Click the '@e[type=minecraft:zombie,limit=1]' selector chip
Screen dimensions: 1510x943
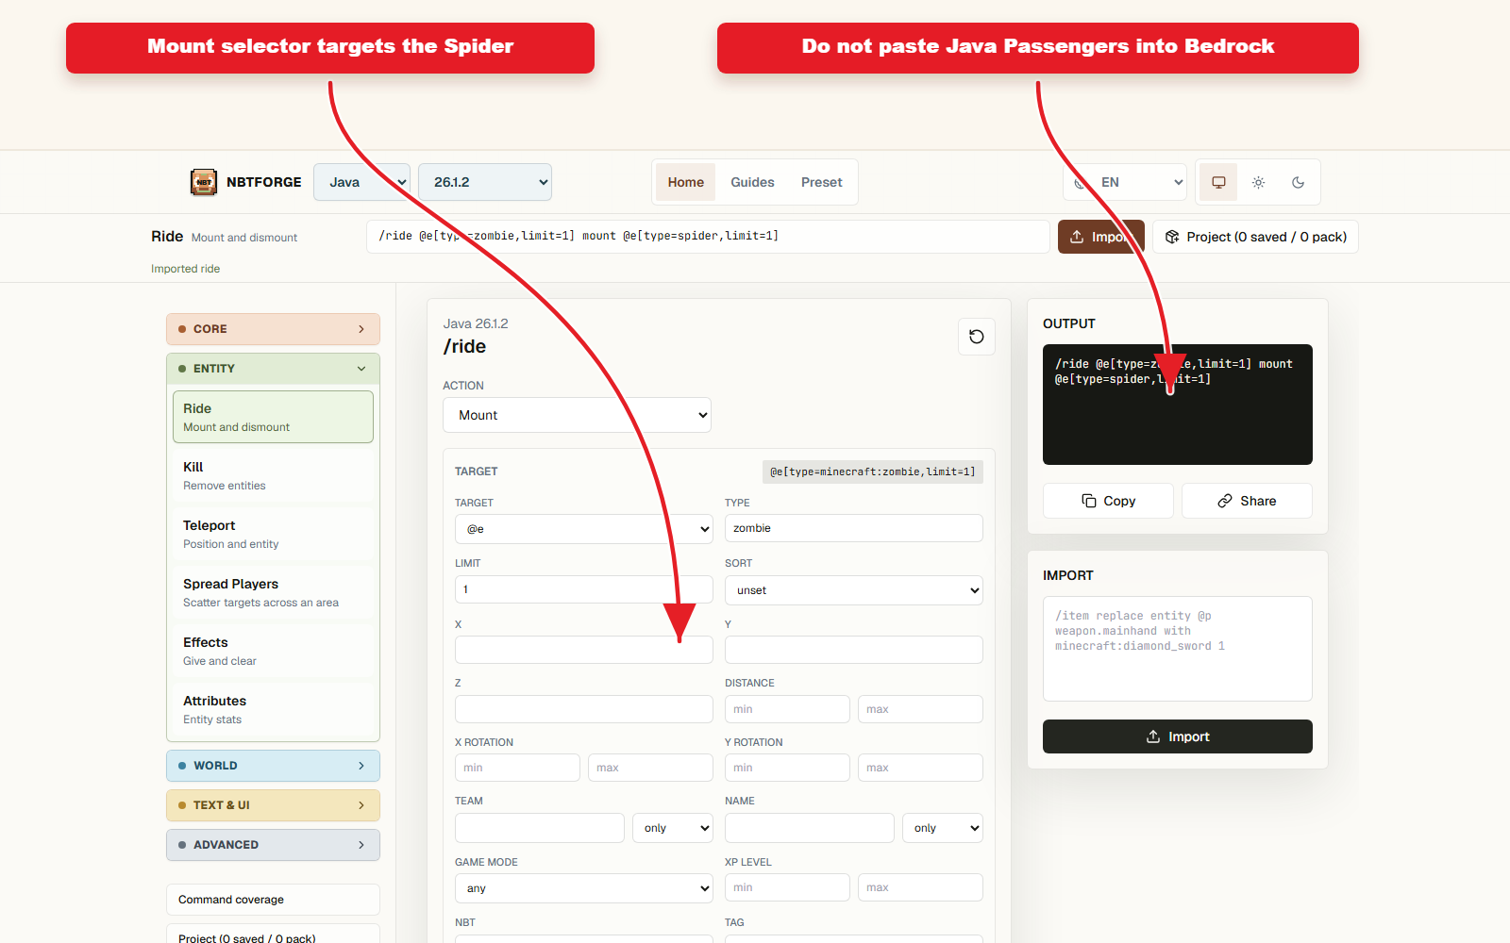pyautogui.click(x=873, y=471)
